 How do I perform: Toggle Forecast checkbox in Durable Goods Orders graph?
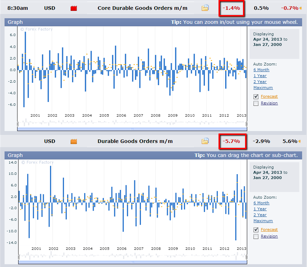pyautogui.click(x=256, y=230)
